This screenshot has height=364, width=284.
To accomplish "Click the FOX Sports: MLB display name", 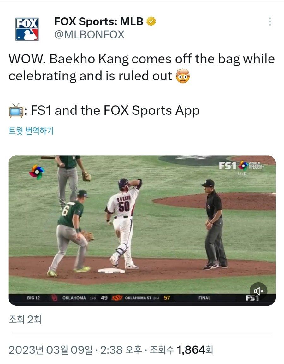I will (99, 21).
